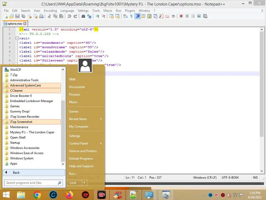266x200 pixels.
Task: Click the Save All toolbar icon
Action: [23, 16]
